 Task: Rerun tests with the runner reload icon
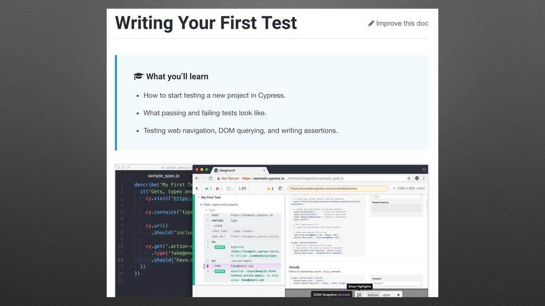[280, 189]
